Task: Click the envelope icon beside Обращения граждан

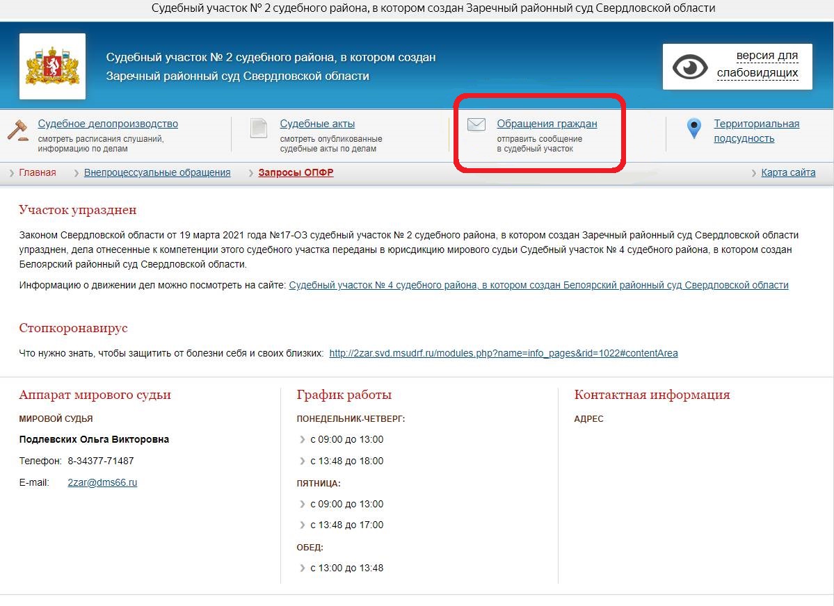Action: (x=476, y=124)
